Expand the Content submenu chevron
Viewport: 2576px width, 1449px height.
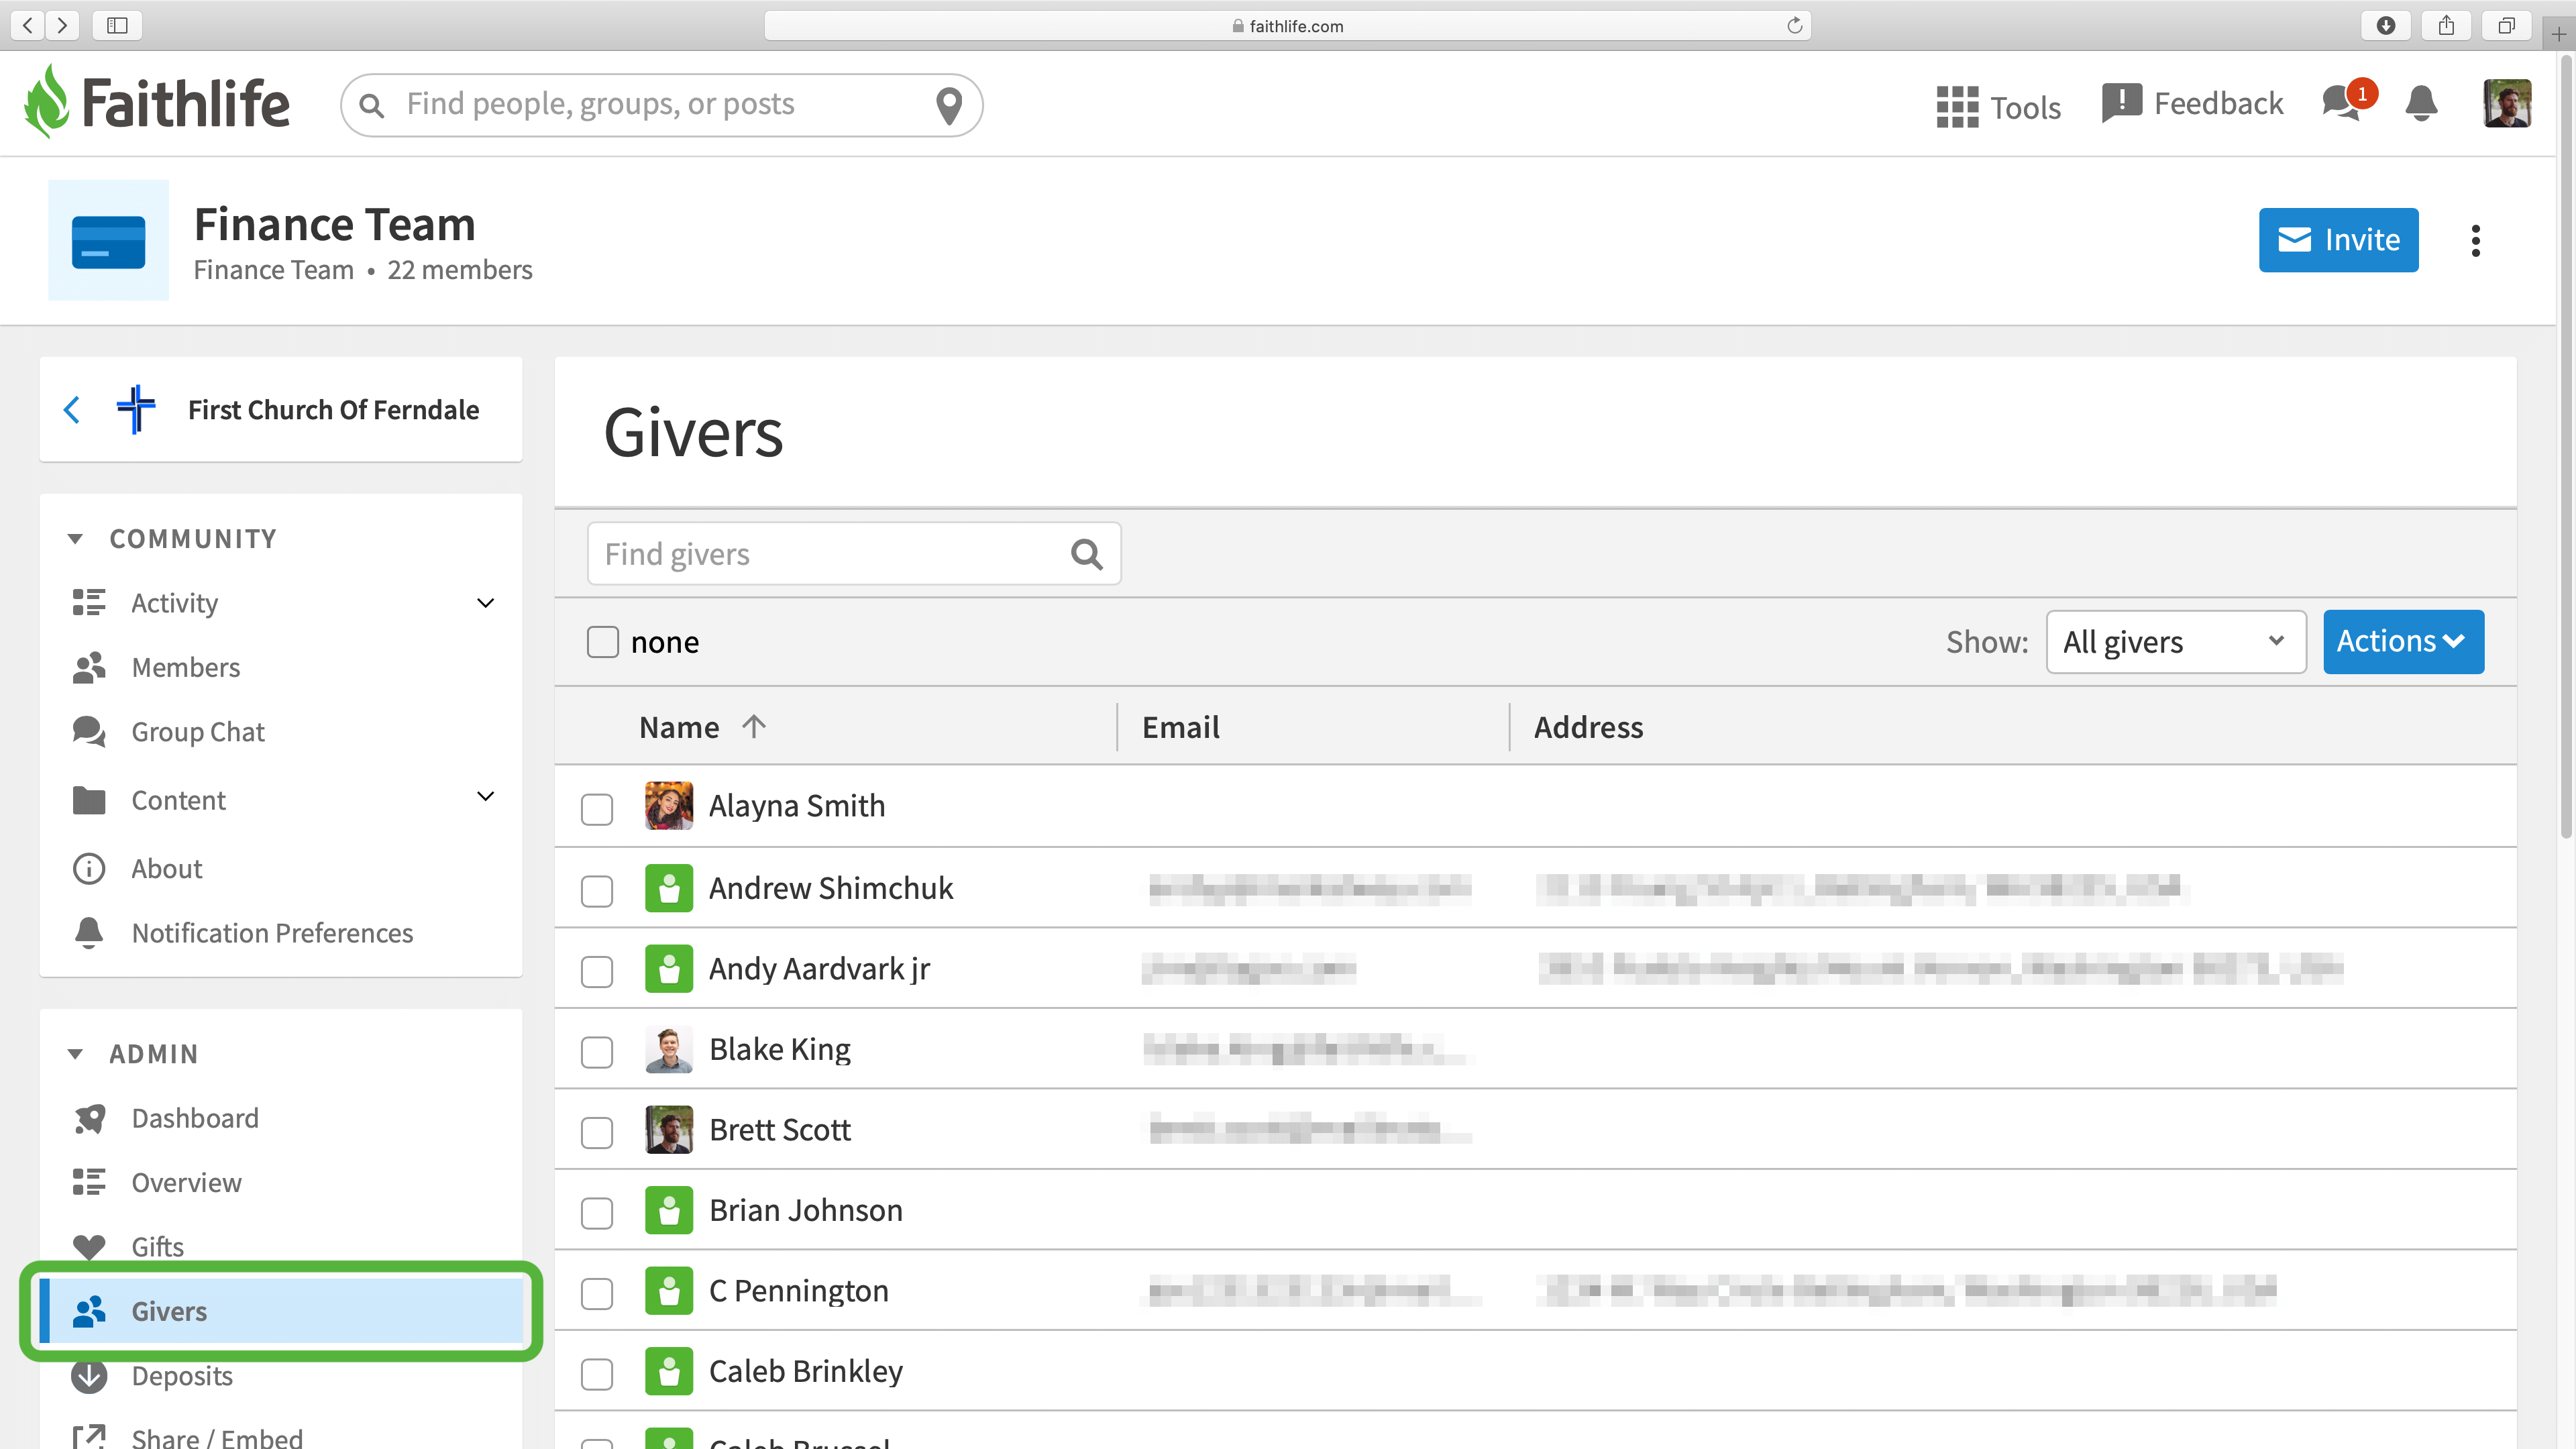[485, 797]
